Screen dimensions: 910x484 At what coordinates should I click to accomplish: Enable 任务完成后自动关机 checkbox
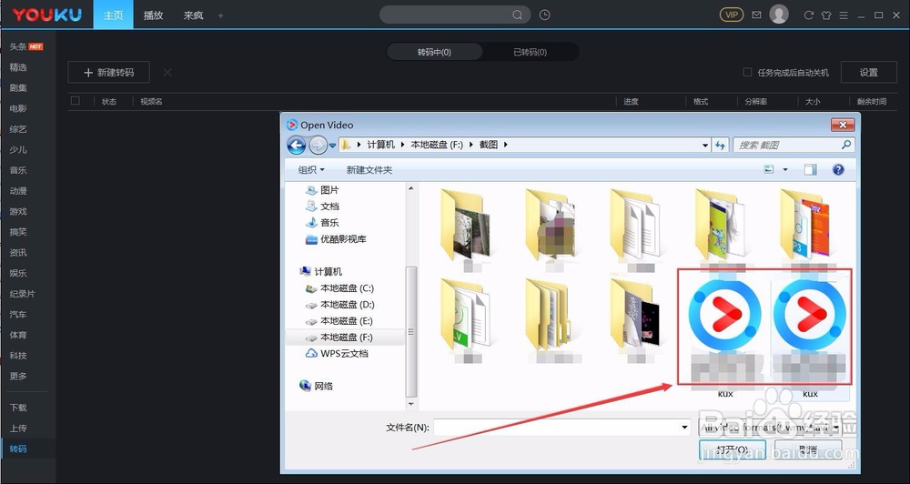pyautogui.click(x=747, y=73)
